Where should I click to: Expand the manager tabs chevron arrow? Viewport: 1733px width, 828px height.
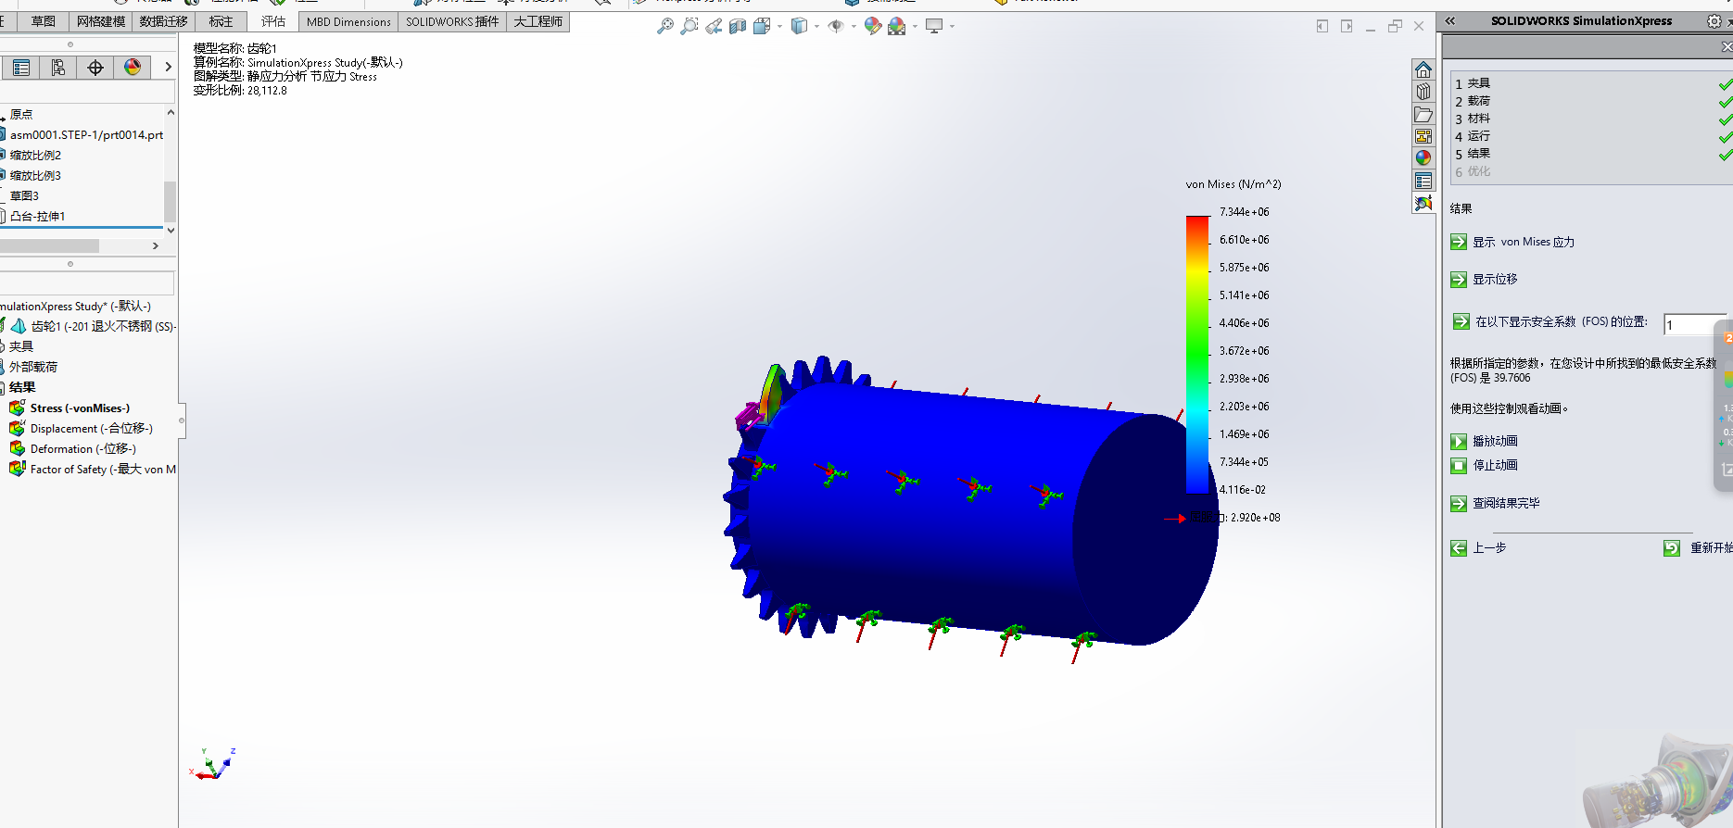168,67
